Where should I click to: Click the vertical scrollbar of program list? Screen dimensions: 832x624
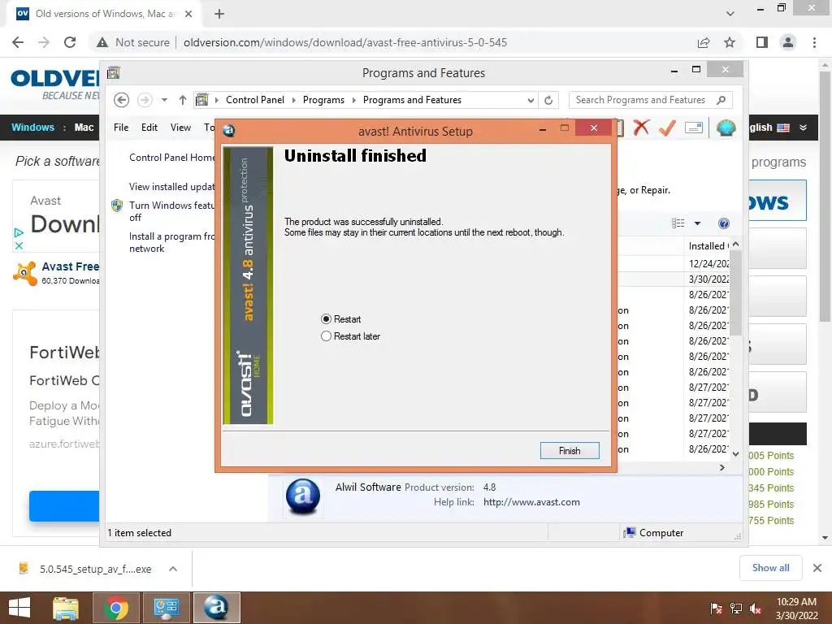pos(735,292)
